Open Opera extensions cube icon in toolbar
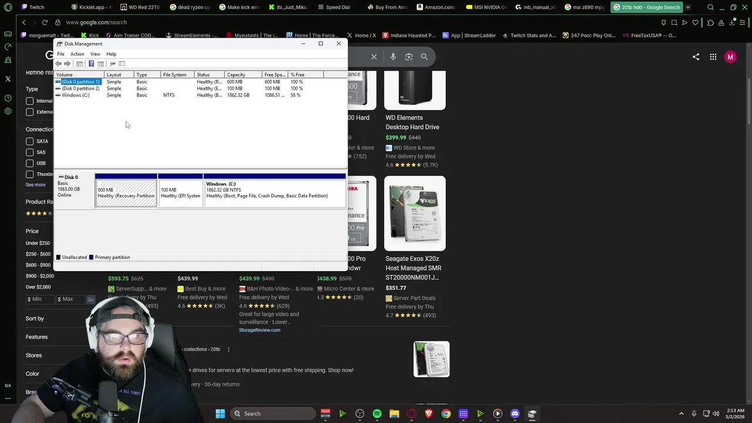This screenshot has width=752, height=423. pos(710,22)
